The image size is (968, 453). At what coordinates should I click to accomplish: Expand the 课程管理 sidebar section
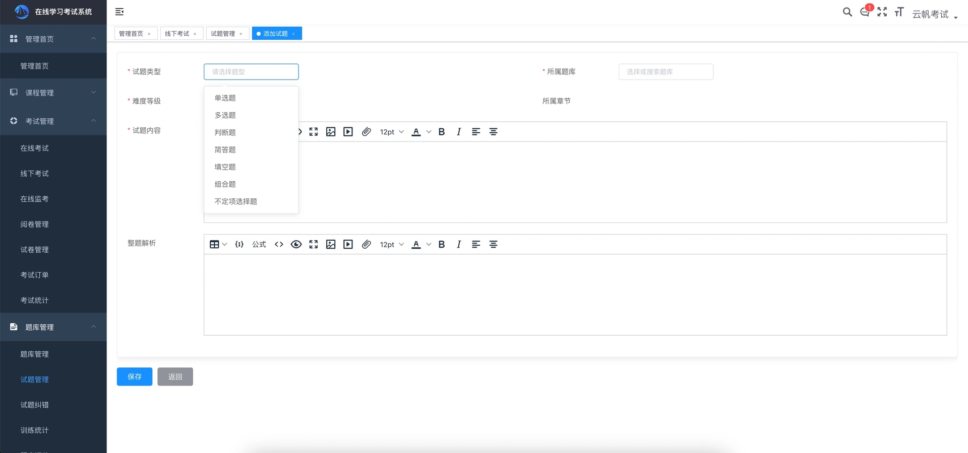tap(53, 93)
